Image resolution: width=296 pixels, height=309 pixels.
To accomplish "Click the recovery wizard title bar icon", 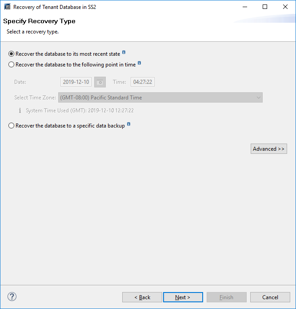I will point(7,7).
